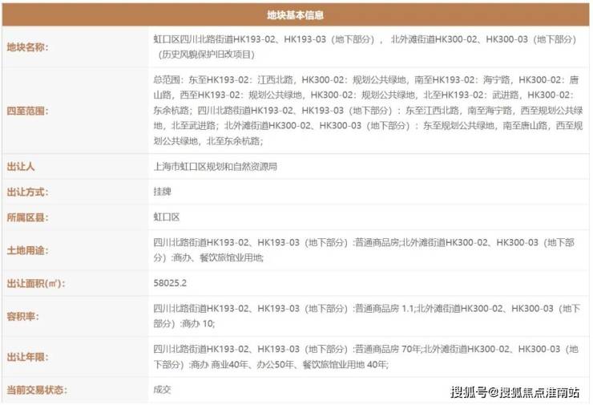Click the '当前交易状态:' label
Image resolution: width=593 pixels, height=405 pixels.
tap(37, 390)
